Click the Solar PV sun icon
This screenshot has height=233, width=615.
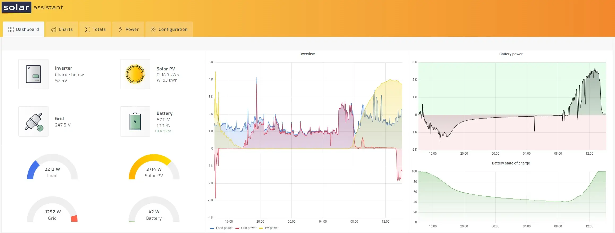(x=135, y=74)
